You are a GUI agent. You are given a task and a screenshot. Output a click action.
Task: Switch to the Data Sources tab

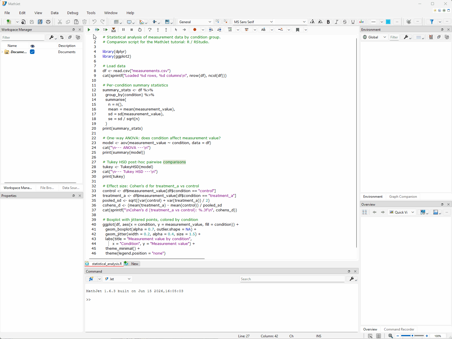71,188
